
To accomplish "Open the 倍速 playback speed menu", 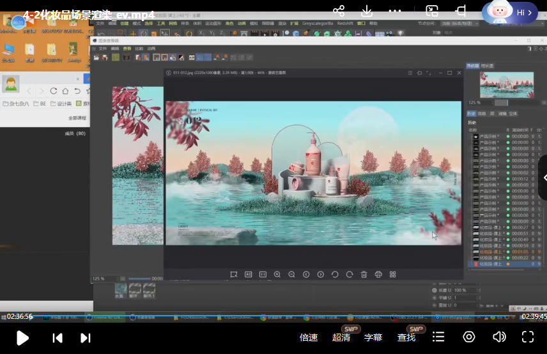I will pos(309,337).
